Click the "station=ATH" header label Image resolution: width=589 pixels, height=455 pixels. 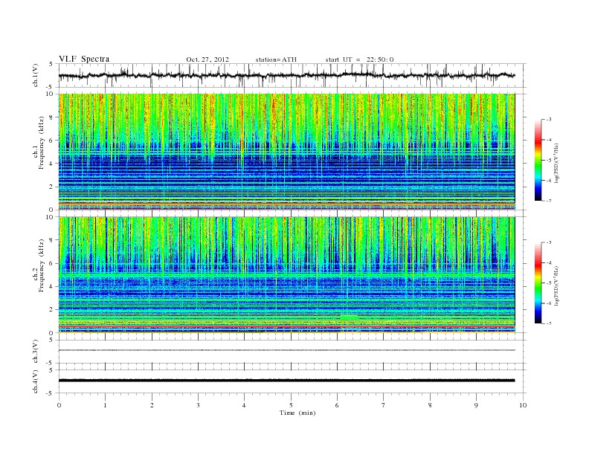276,59
